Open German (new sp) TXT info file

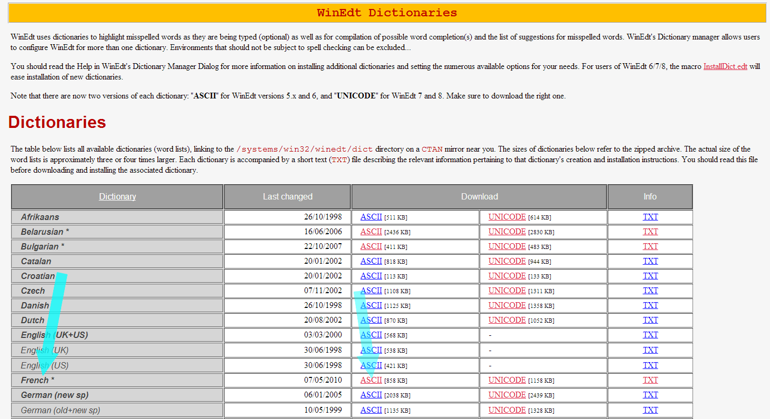(x=650, y=395)
